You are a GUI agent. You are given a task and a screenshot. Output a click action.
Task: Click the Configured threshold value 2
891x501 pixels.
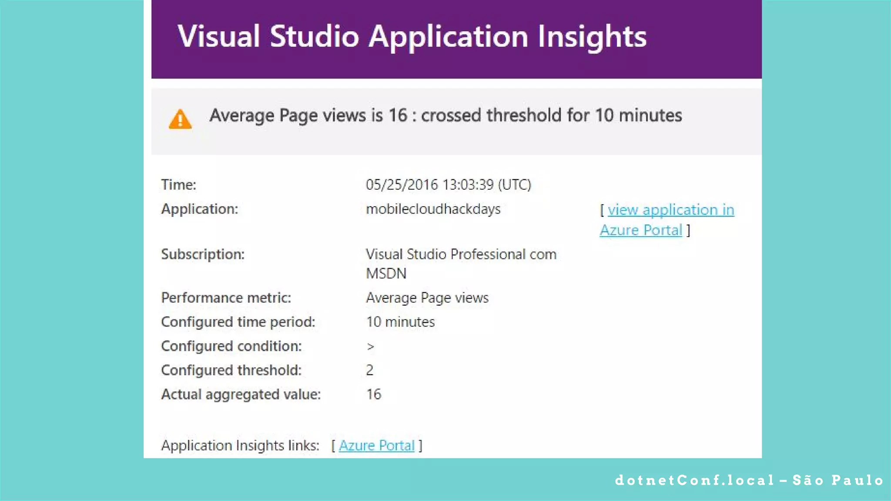tap(369, 370)
